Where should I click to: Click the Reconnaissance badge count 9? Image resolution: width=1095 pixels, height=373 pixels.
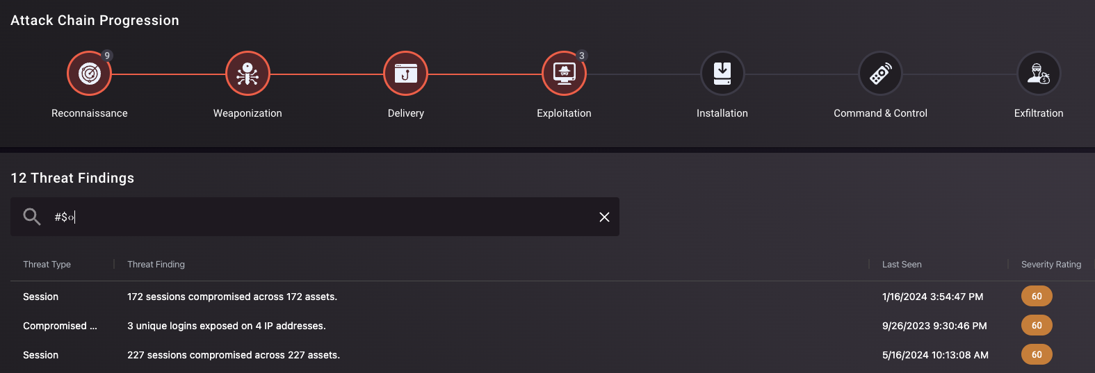pos(107,56)
